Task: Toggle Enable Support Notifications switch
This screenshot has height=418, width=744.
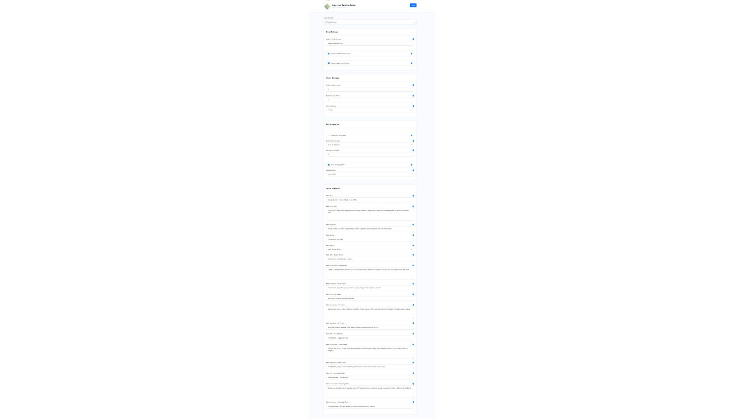Action: (329, 63)
